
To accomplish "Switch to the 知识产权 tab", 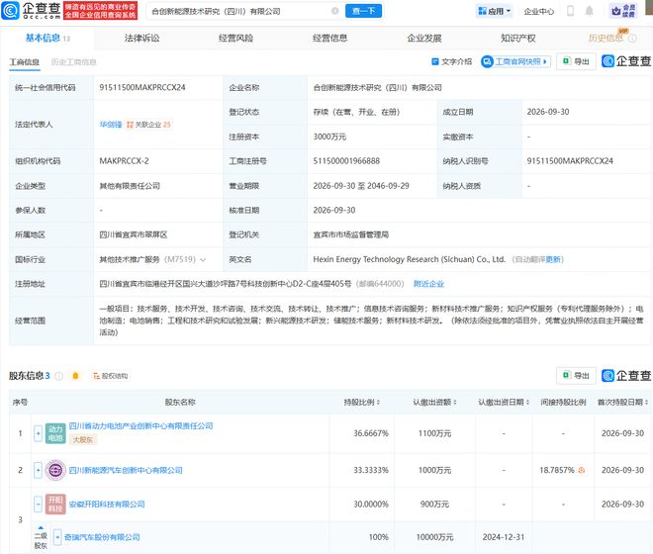I will pyautogui.click(x=518, y=39).
